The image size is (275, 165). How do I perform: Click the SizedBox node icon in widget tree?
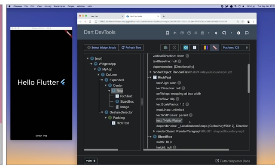pyautogui.click(x=117, y=101)
